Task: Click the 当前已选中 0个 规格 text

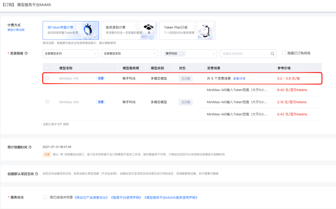Action: [x=56, y=124]
